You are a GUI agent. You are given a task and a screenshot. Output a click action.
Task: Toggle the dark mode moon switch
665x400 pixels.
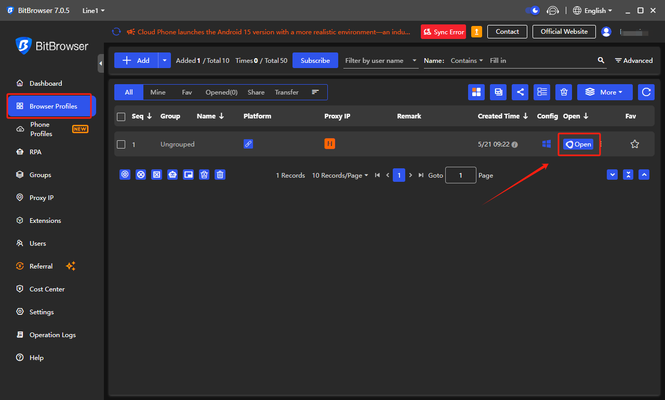[533, 10]
